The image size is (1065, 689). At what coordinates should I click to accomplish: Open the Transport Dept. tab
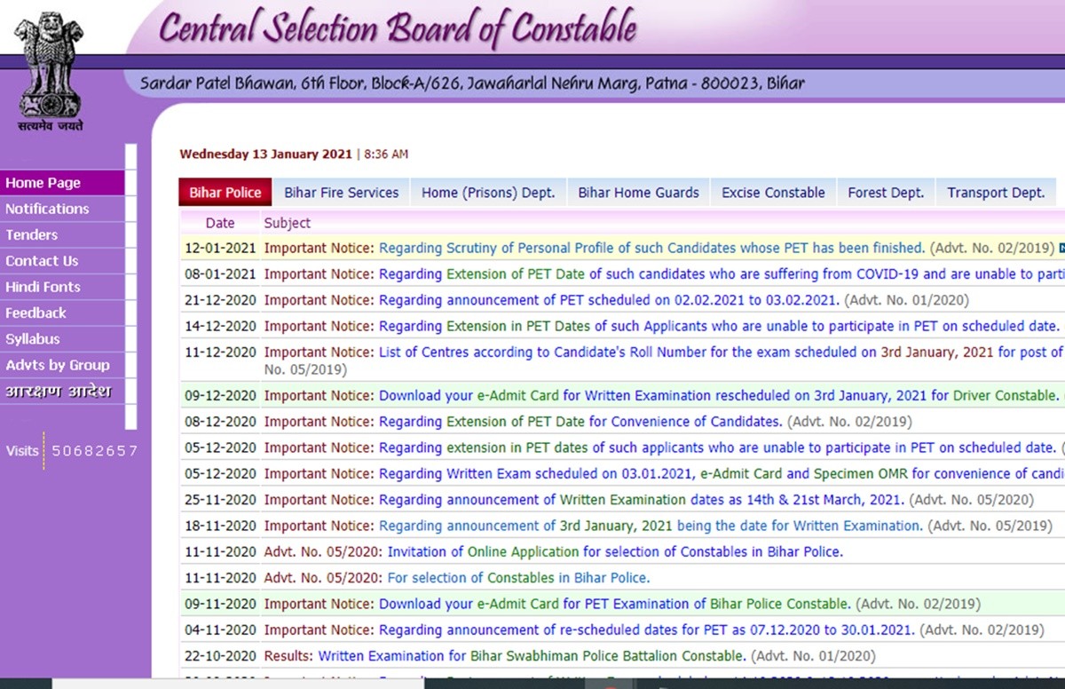(995, 193)
